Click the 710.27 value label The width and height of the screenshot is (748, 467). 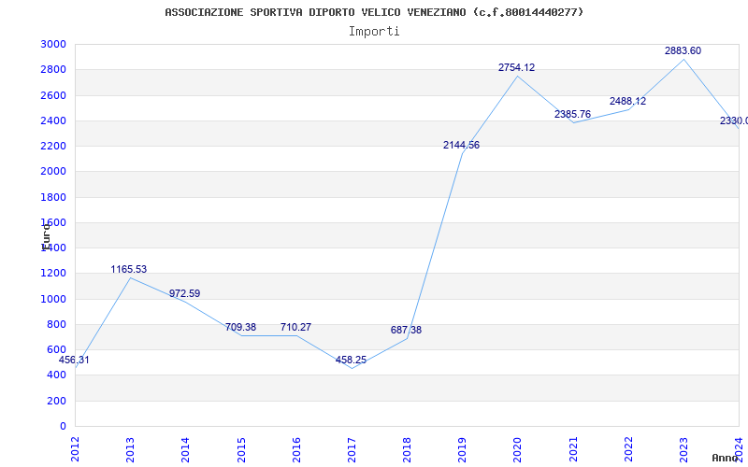coord(295,327)
